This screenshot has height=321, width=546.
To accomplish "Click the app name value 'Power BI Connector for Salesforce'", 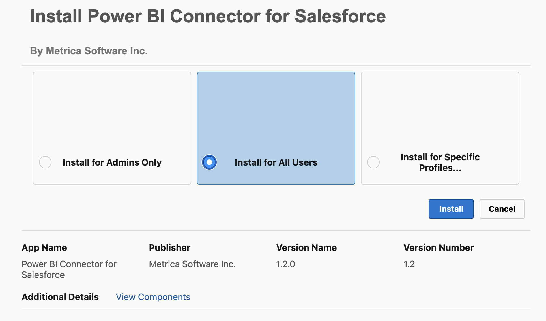I will click(69, 269).
